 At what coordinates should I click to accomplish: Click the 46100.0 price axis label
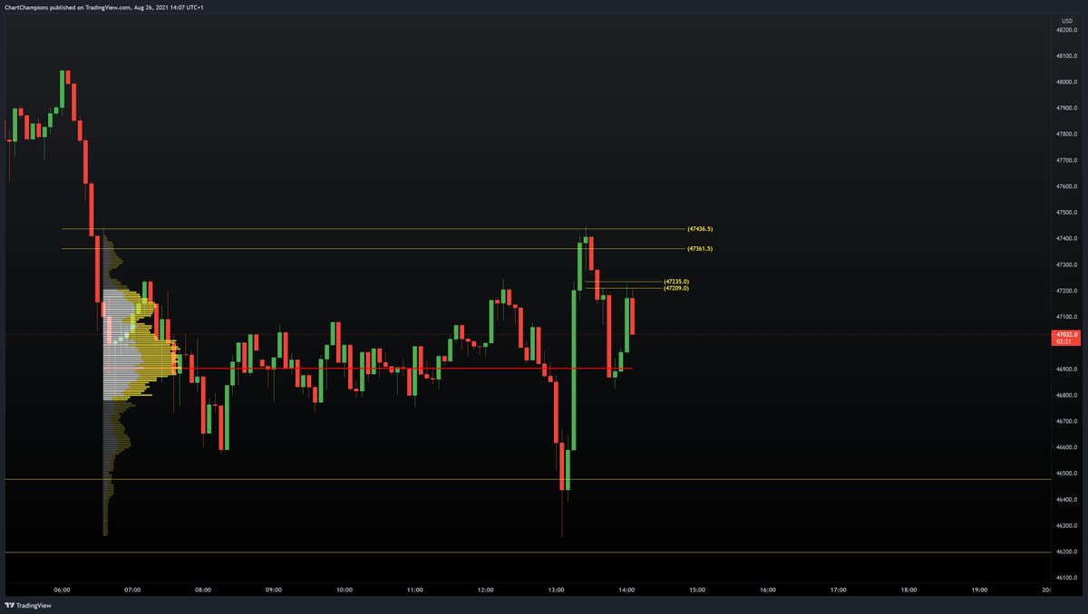tap(1065, 578)
